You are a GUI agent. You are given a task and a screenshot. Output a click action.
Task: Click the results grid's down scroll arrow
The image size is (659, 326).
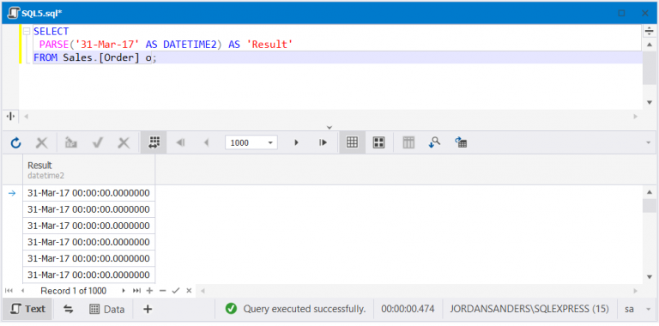tap(650, 276)
